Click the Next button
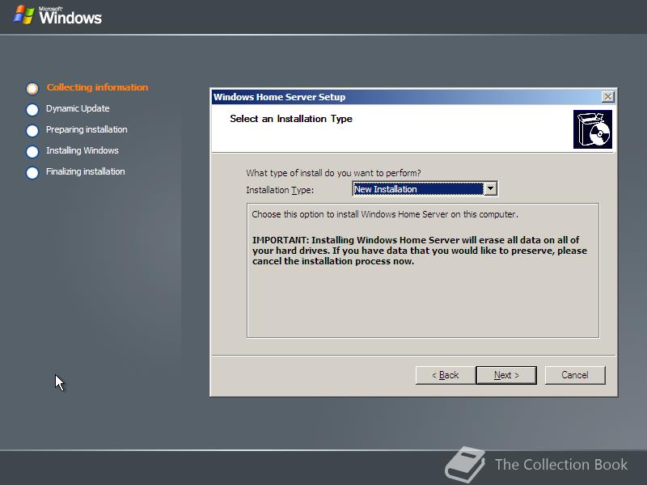Screen dimensions: 647x485 pos(506,375)
